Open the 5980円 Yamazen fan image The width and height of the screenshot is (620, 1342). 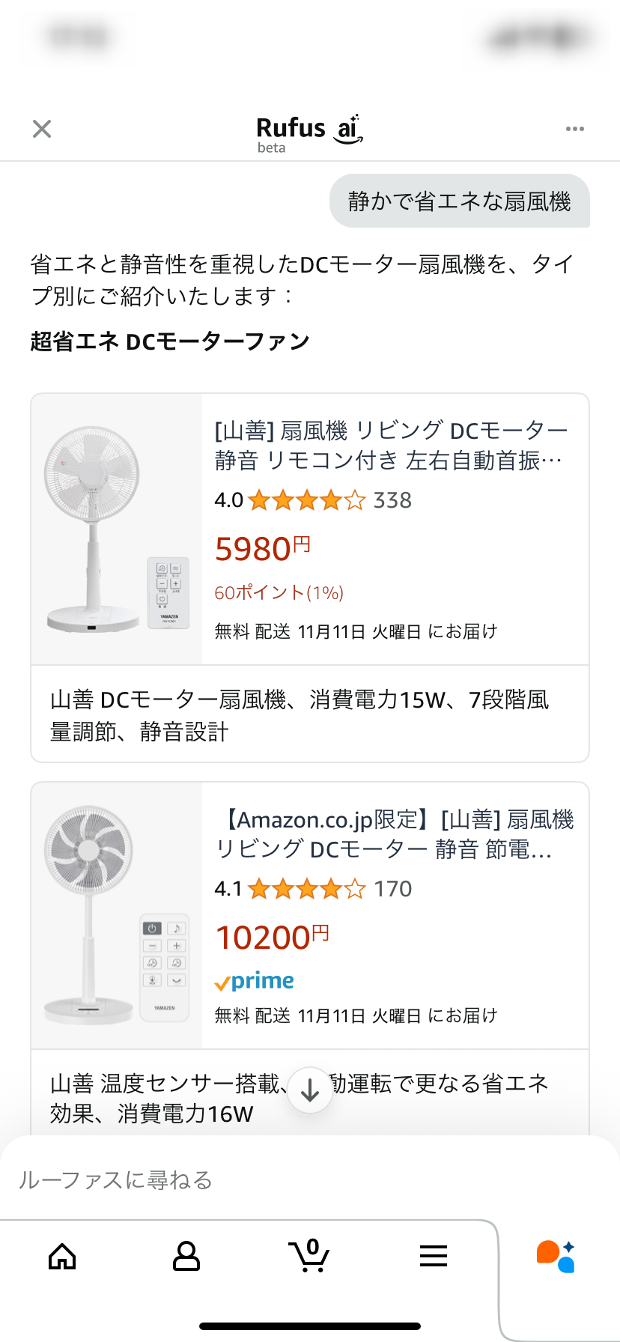click(117, 529)
